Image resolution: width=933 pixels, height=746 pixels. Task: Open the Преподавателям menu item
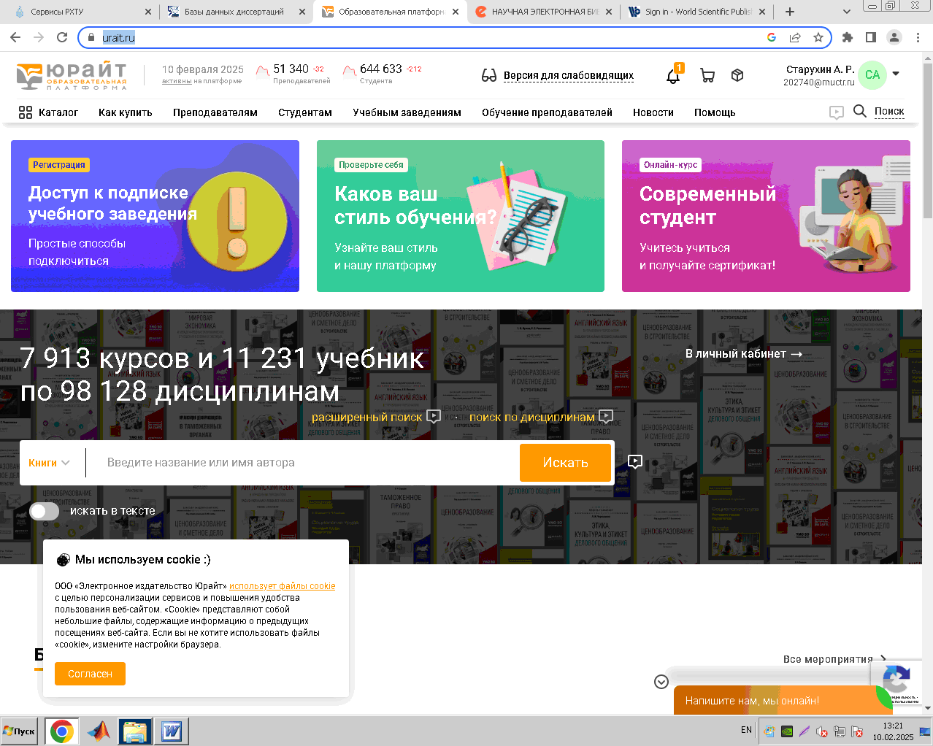tap(215, 112)
